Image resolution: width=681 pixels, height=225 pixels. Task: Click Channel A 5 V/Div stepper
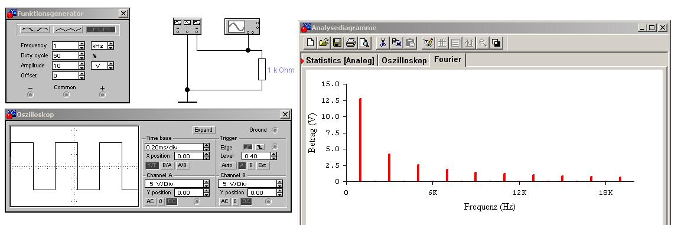[206, 184]
